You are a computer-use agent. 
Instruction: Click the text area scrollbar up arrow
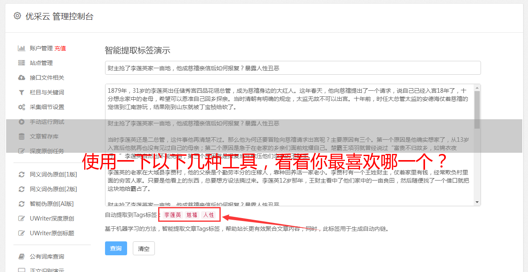(x=477, y=88)
